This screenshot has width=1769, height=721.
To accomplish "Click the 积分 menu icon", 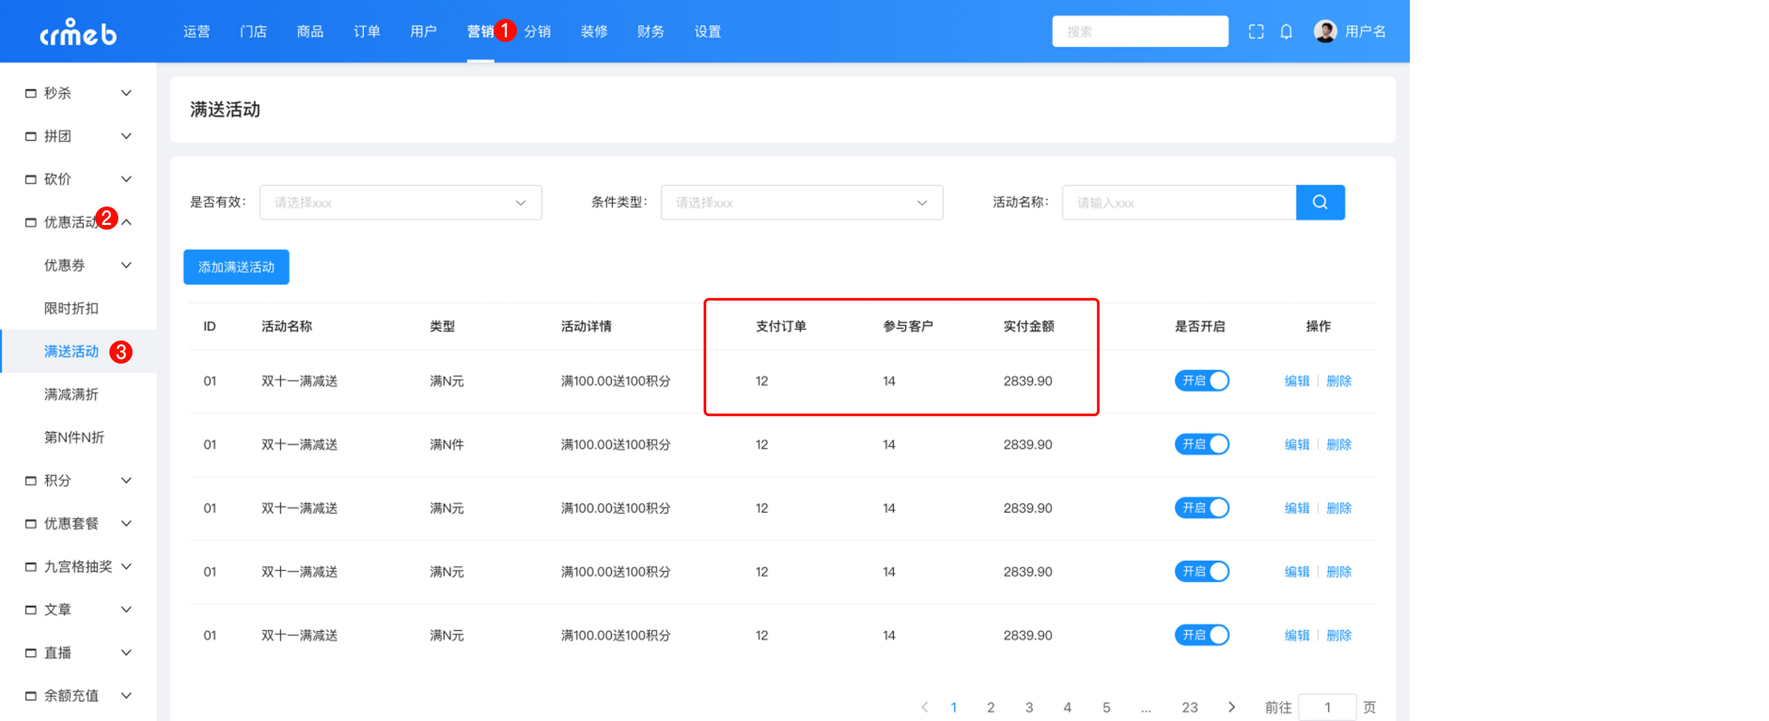I will click(x=30, y=481).
